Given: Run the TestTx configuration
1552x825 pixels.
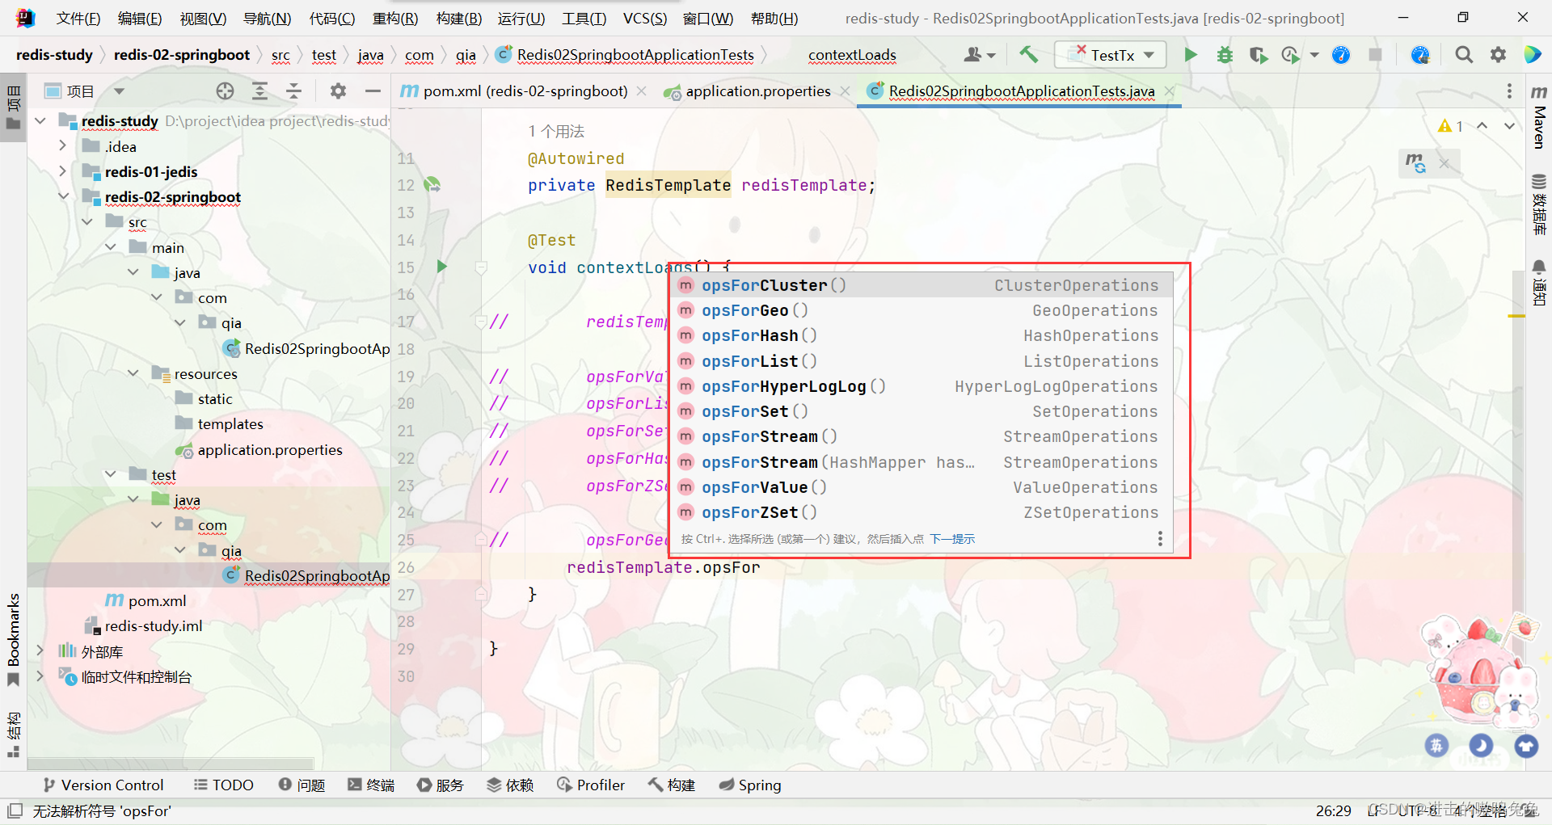Looking at the screenshot, I should click(1190, 54).
